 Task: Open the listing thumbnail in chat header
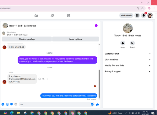coord(5,26)
